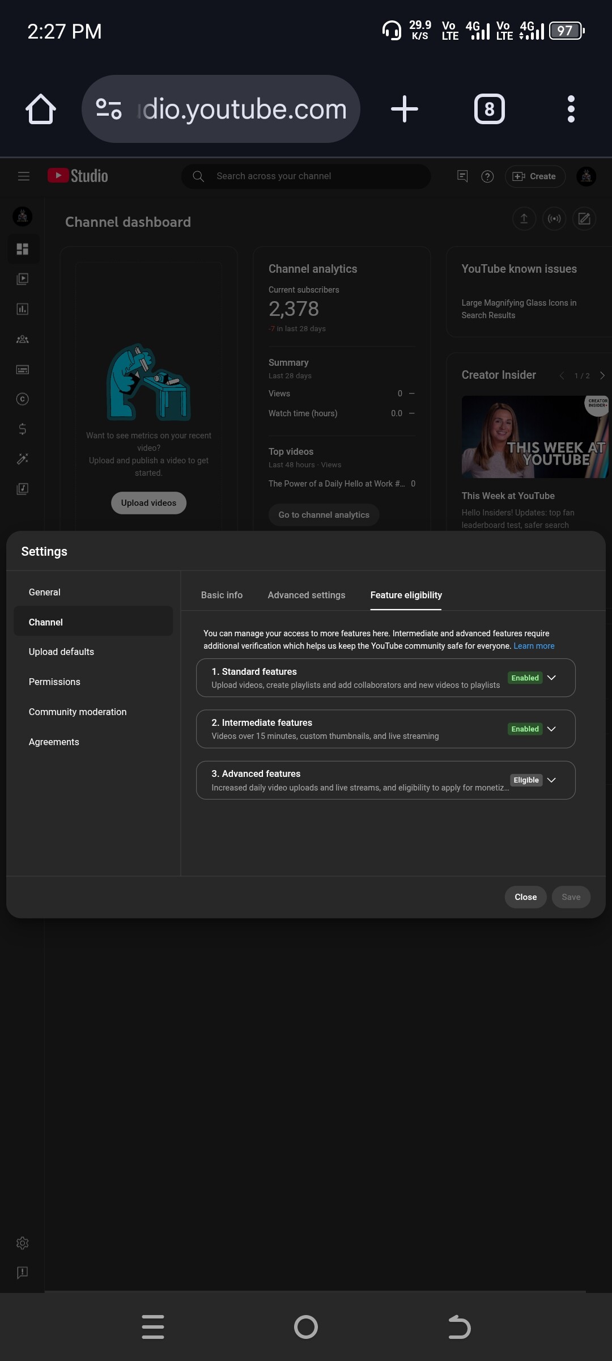Open the Copyright icon in sidebar

click(23, 399)
